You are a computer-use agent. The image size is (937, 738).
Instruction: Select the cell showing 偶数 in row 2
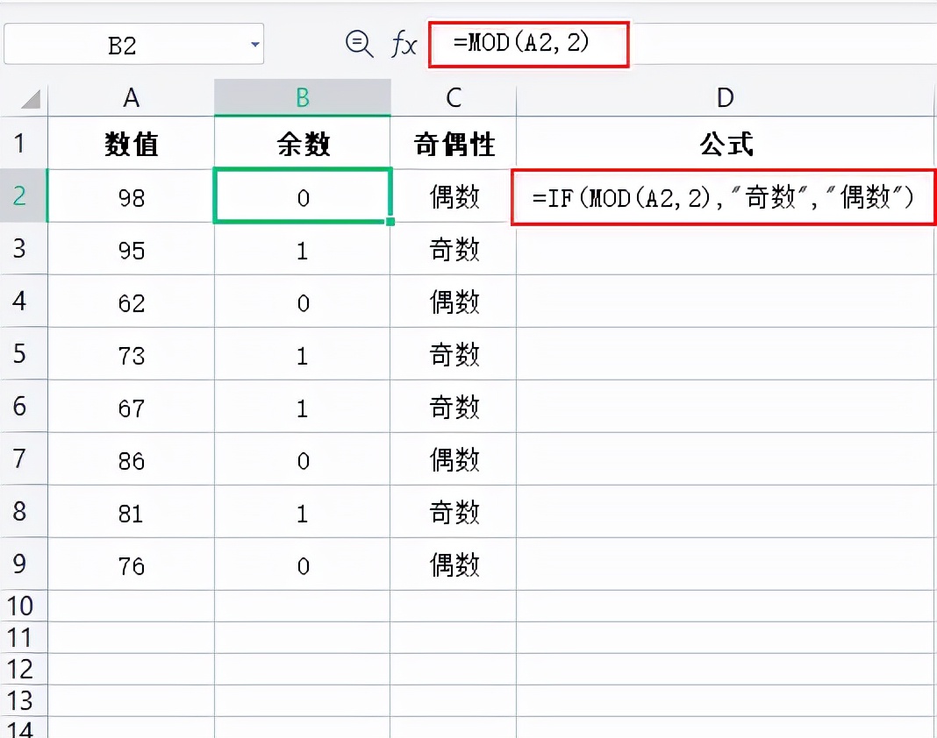click(x=452, y=197)
